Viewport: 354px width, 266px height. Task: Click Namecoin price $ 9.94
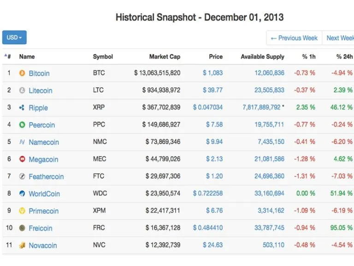tap(214, 142)
